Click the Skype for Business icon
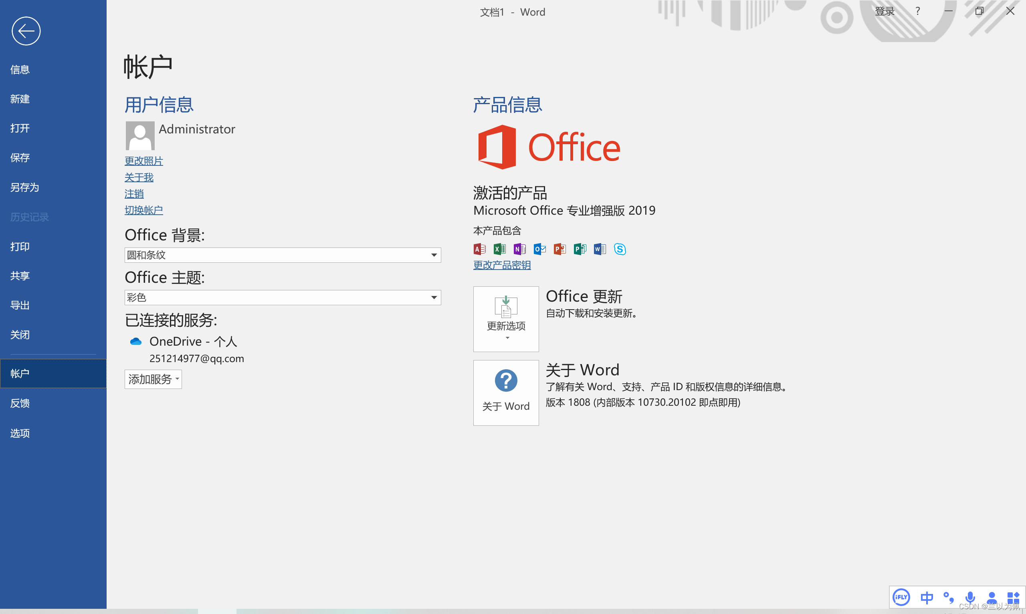Viewport: 1026px width, 614px height. [620, 249]
